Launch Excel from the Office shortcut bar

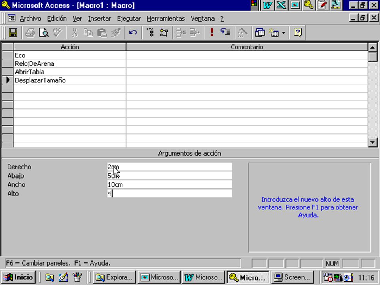click(x=281, y=5)
